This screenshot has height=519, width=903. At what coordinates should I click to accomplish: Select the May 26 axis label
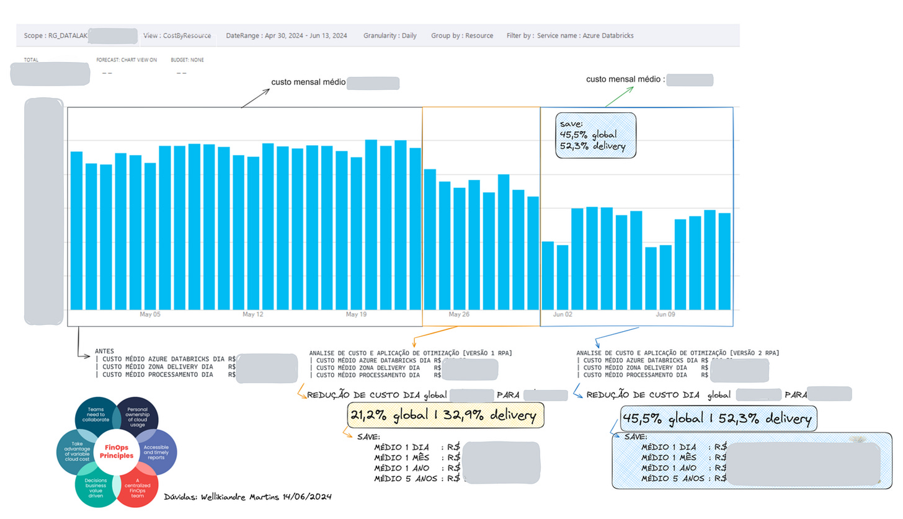459,315
